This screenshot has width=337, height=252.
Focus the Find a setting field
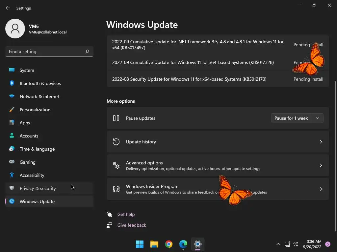[x=49, y=52]
